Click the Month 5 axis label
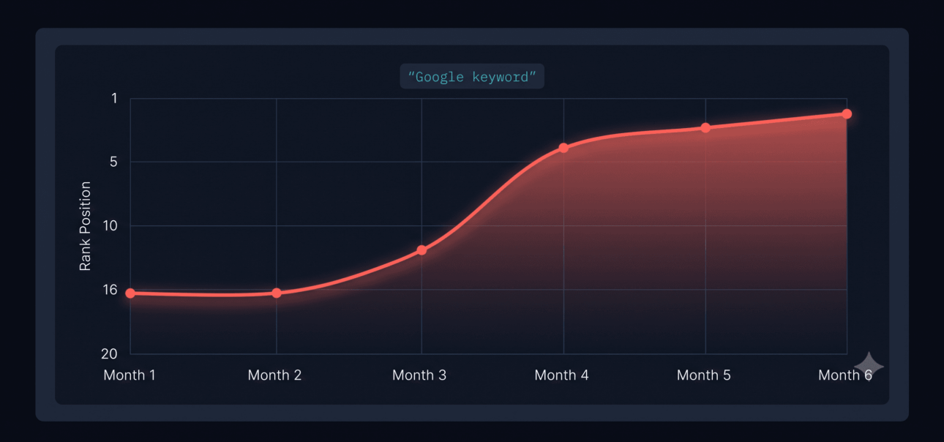944x442 pixels. [703, 375]
